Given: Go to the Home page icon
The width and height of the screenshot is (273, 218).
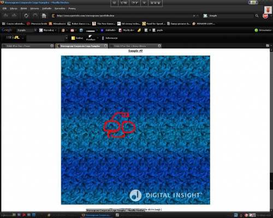Looking at the screenshot, I should click(44, 16).
